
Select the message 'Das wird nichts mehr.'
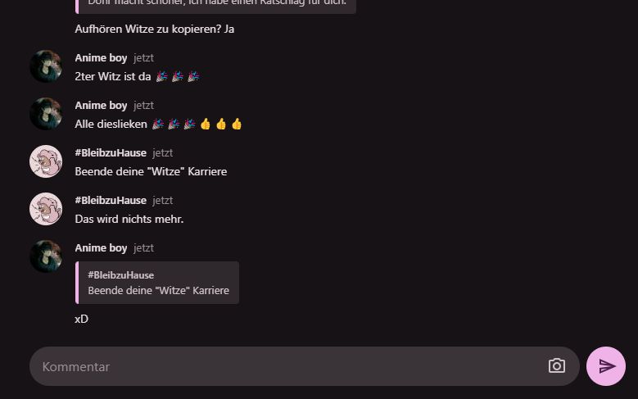[x=129, y=219]
